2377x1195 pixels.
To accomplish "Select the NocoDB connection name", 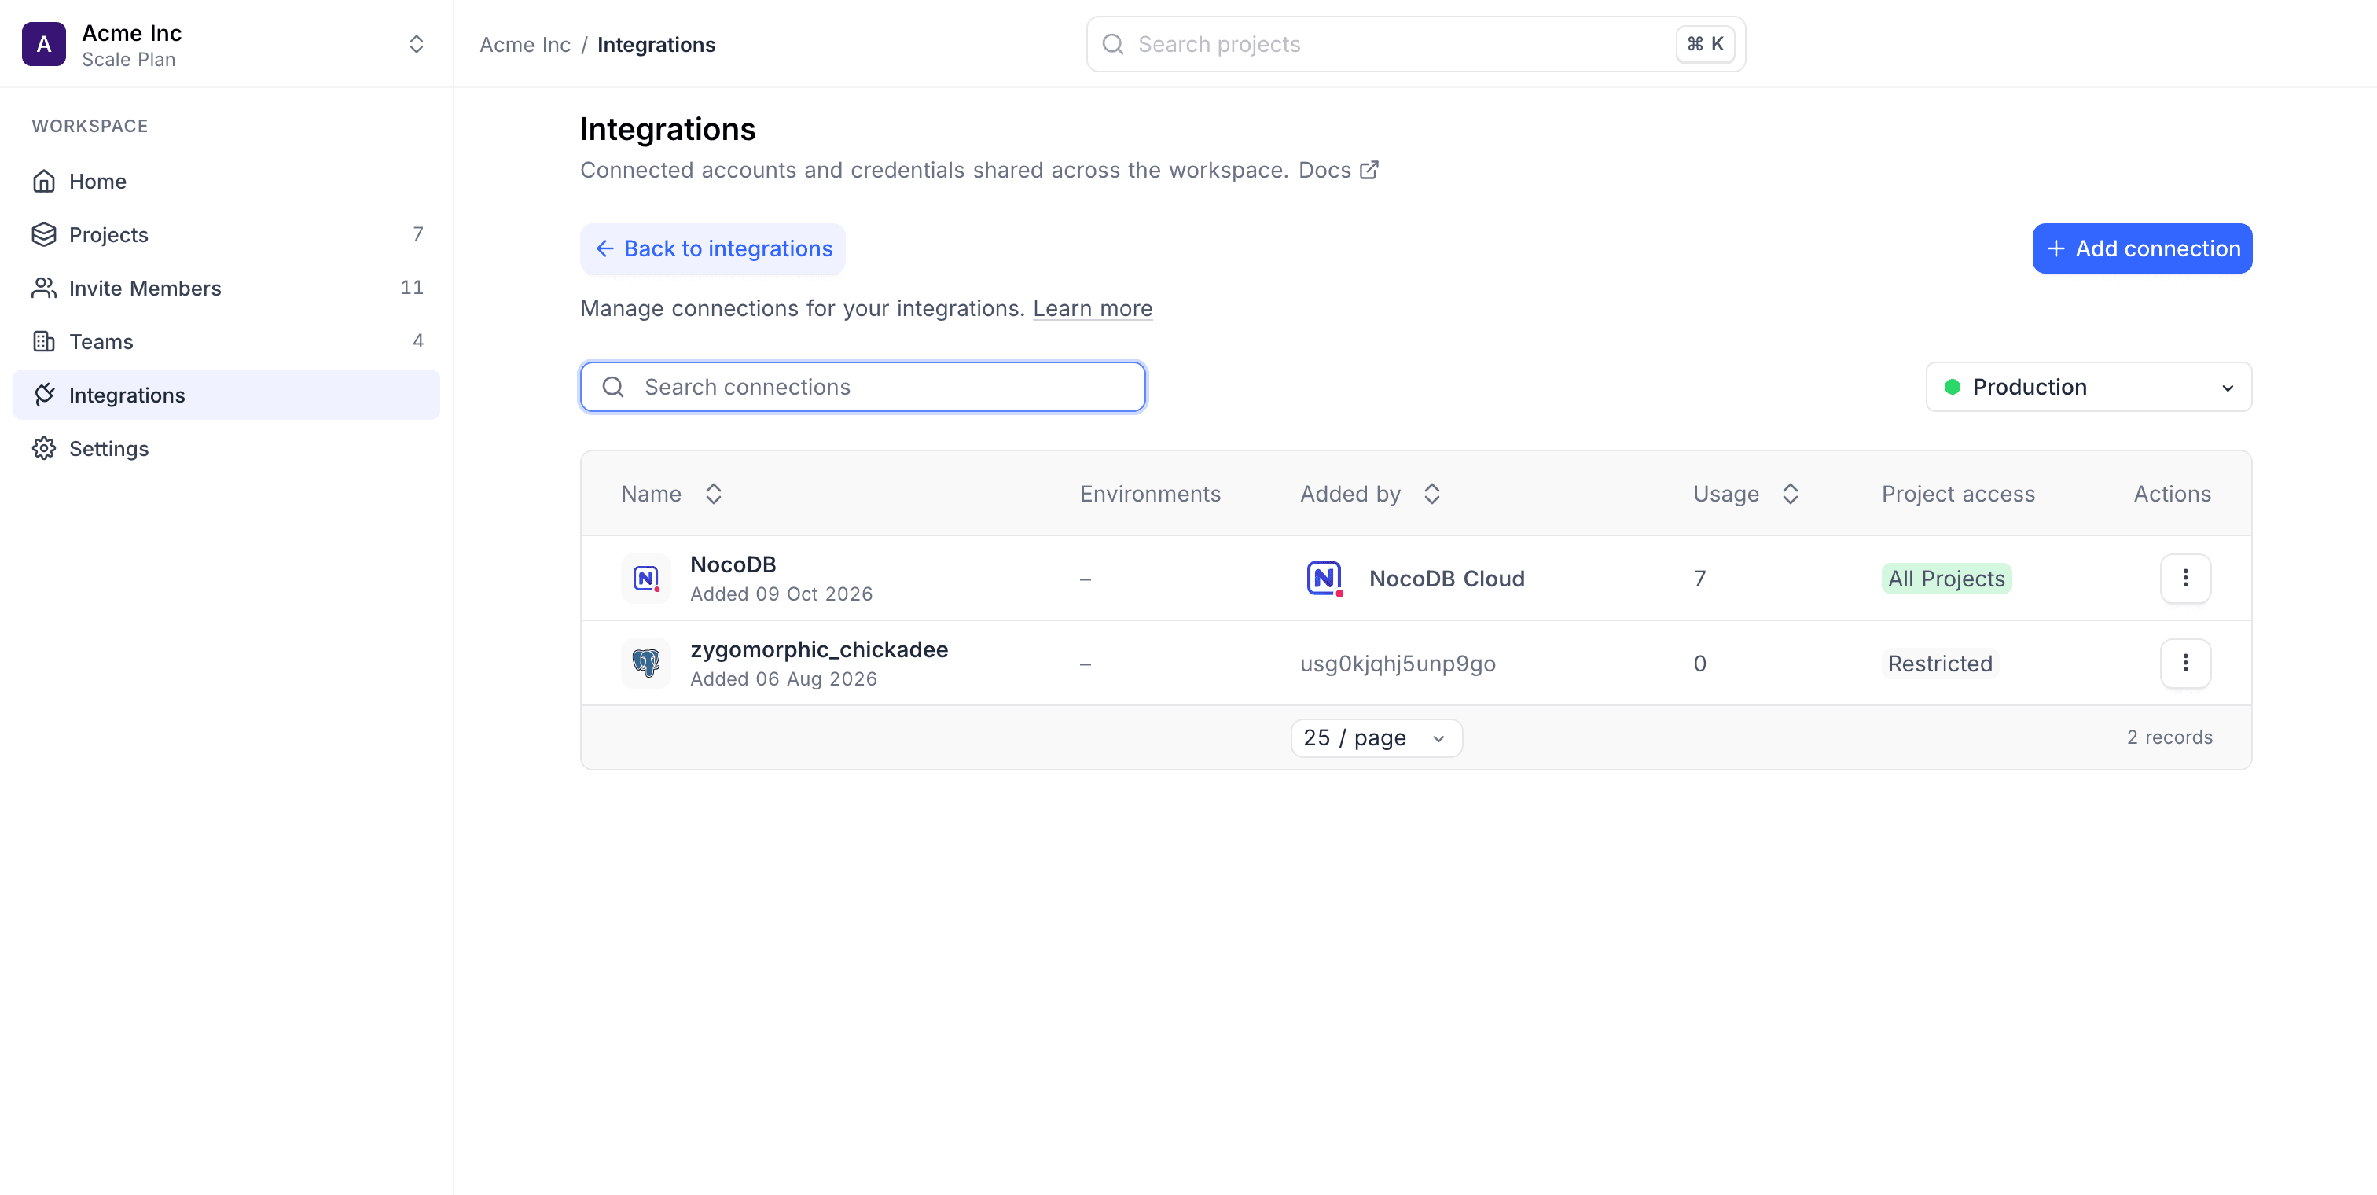I will [733, 564].
